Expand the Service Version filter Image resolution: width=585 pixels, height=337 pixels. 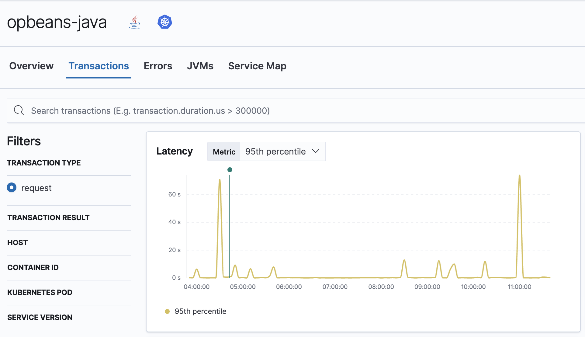point(40,317)
